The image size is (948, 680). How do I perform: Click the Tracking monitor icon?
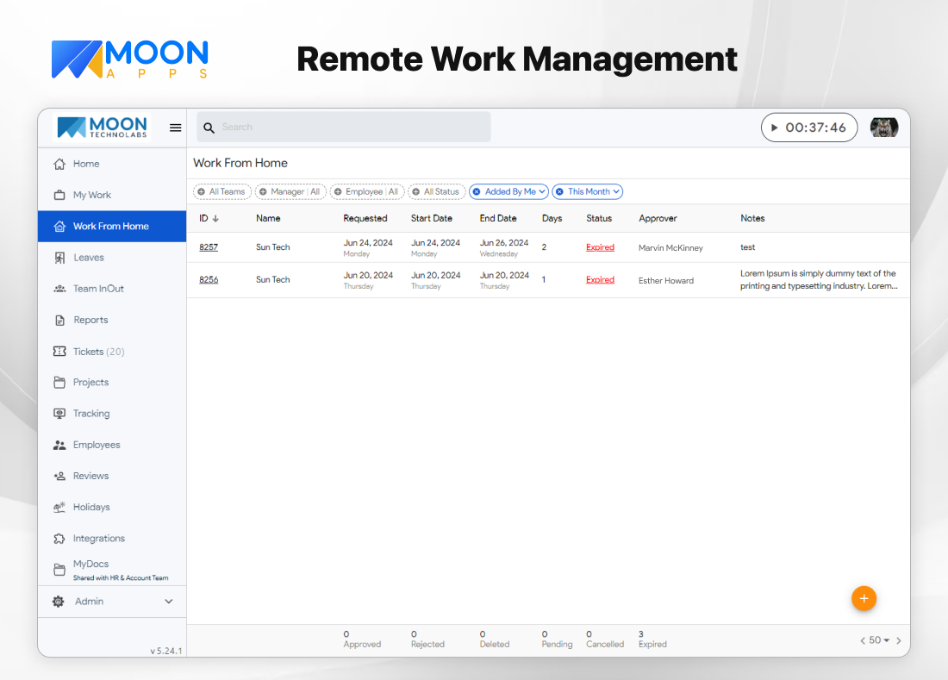tap(59, 414)
